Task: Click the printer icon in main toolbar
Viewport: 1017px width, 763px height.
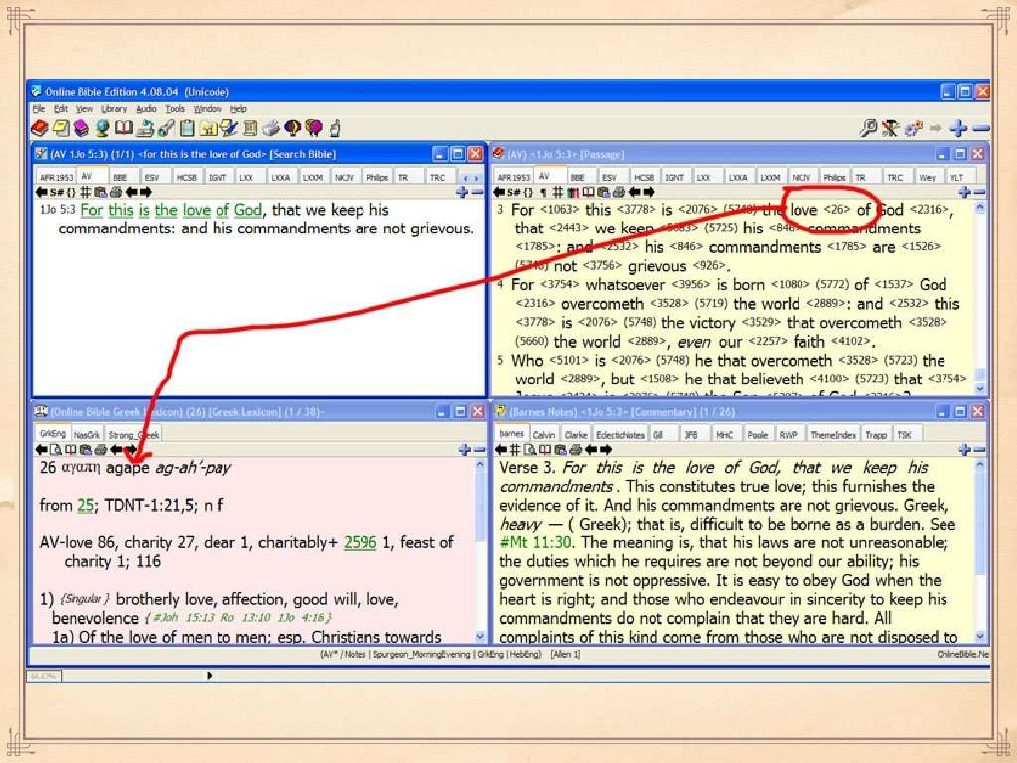Action: click(271, 128)
